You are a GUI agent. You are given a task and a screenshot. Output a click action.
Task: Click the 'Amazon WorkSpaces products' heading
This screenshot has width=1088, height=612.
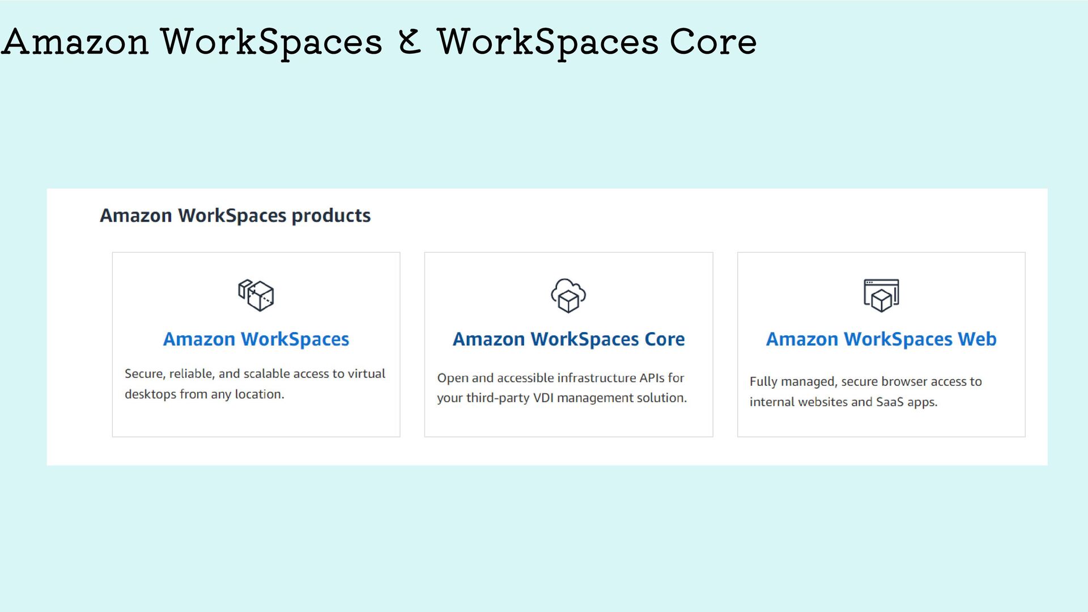click(235, 216)
